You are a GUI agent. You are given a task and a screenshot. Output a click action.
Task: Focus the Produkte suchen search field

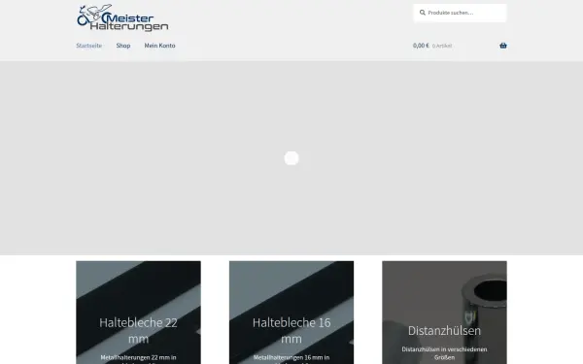tap(460, 13)
